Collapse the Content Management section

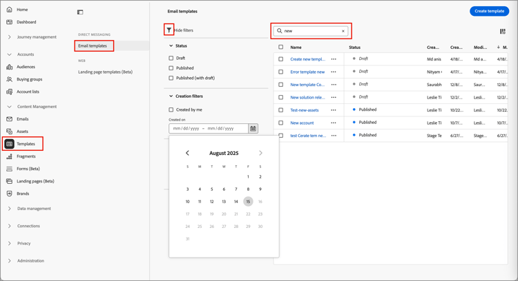[x=9, y=107]
